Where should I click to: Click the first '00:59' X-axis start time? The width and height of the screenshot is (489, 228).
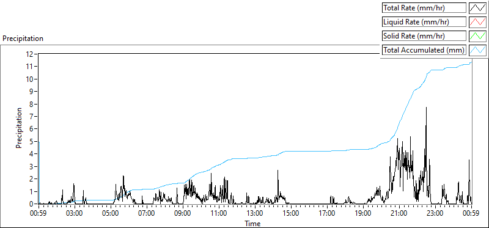pos(39,214)
